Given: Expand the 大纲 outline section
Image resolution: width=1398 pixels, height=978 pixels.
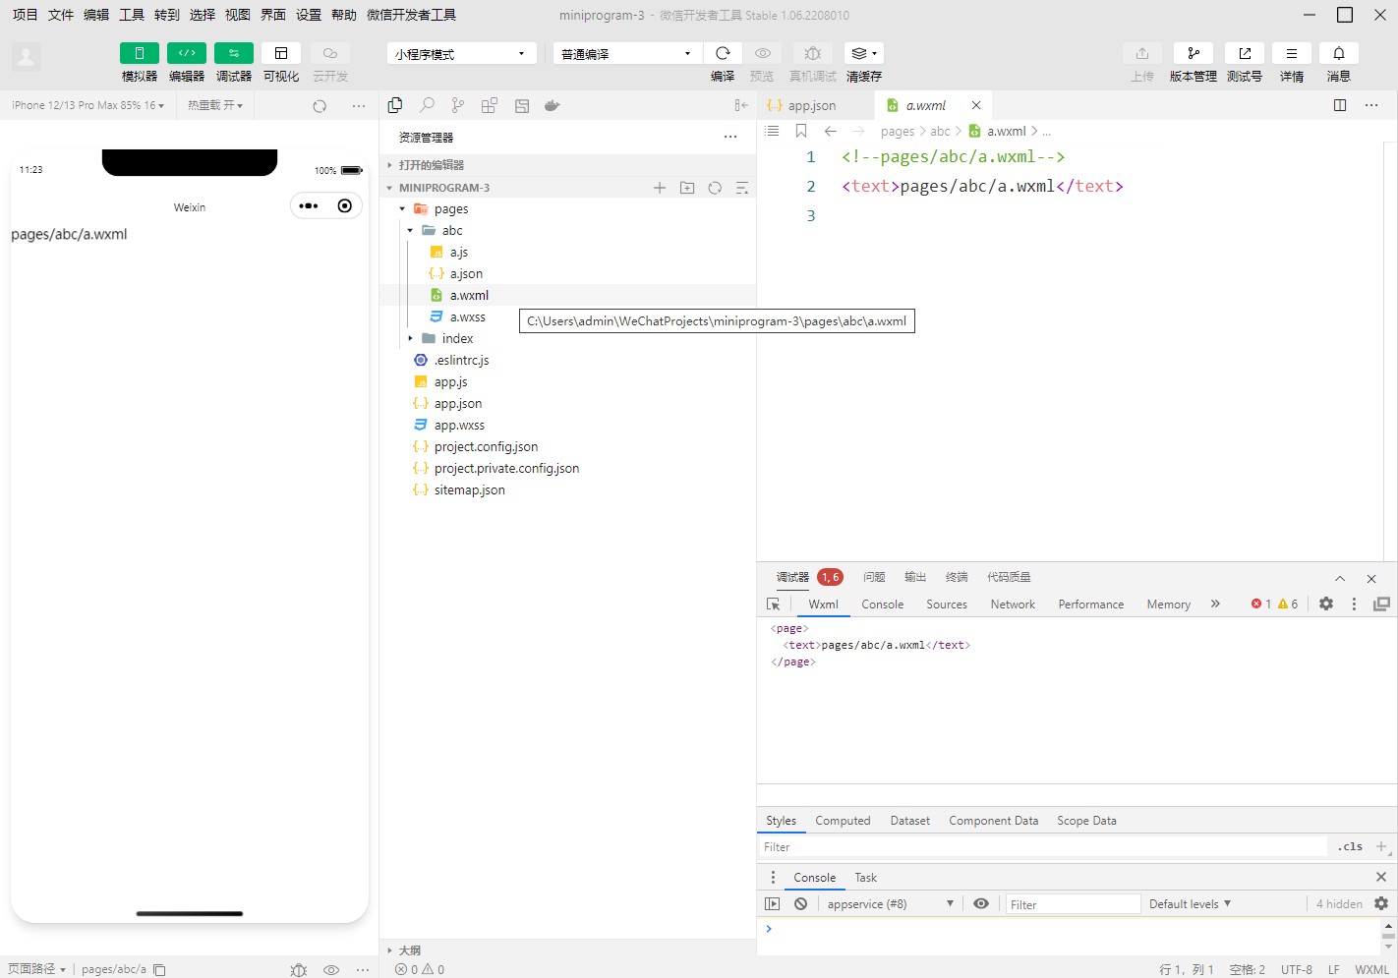Looking at the screenshot, I should (568, 950).
